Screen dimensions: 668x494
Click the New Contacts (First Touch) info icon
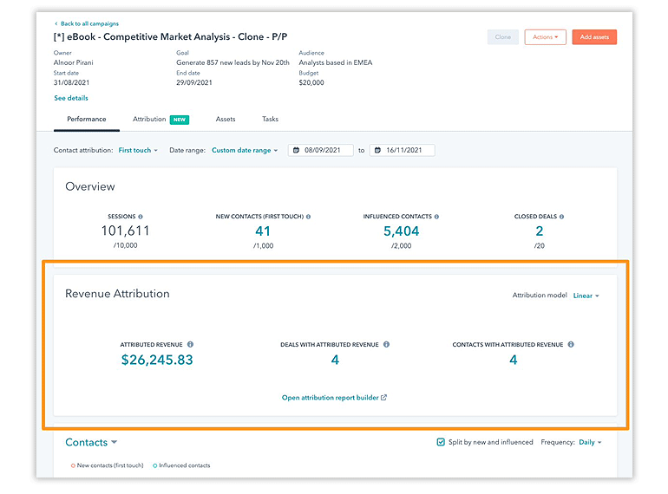click(309, 217)
